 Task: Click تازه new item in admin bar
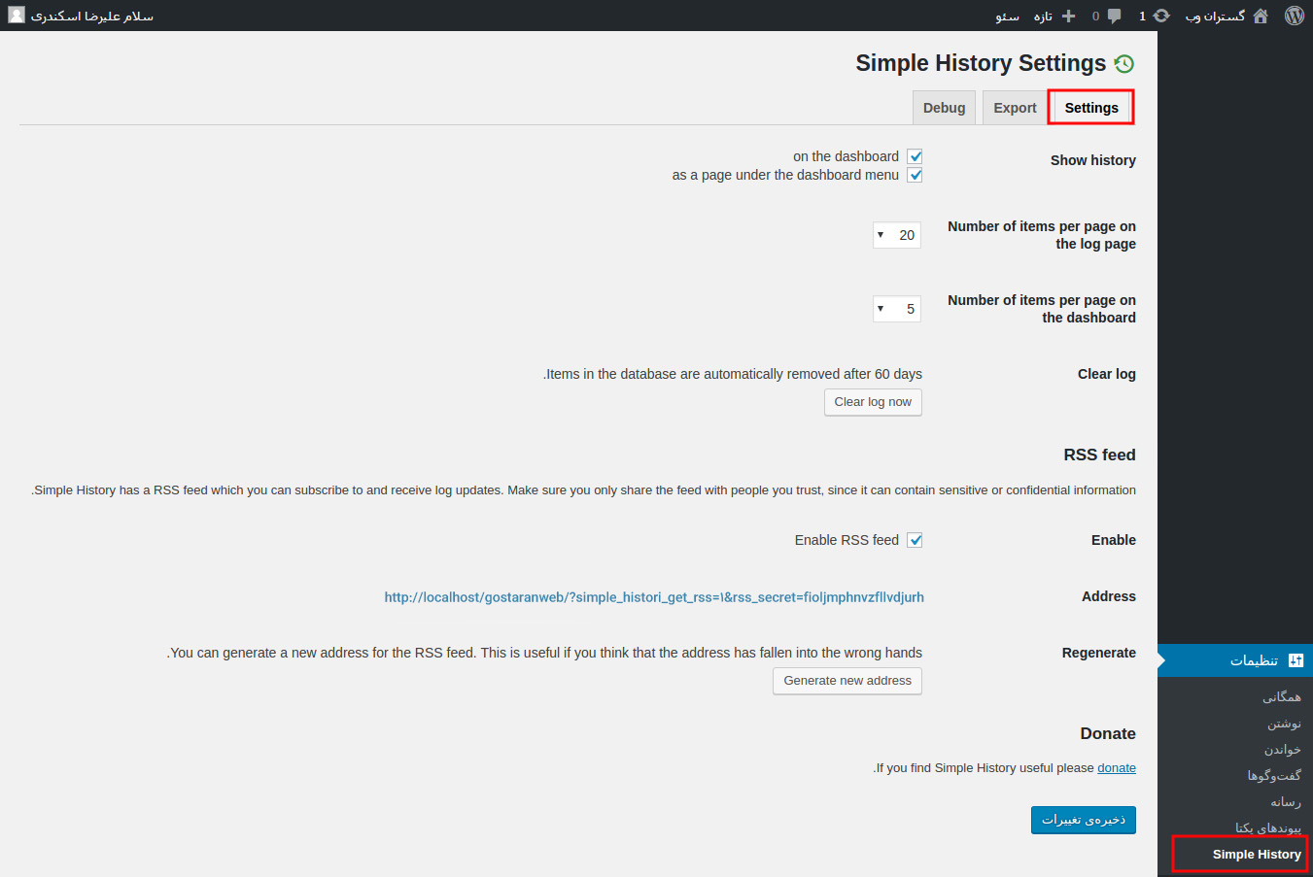click(1043, 16)
